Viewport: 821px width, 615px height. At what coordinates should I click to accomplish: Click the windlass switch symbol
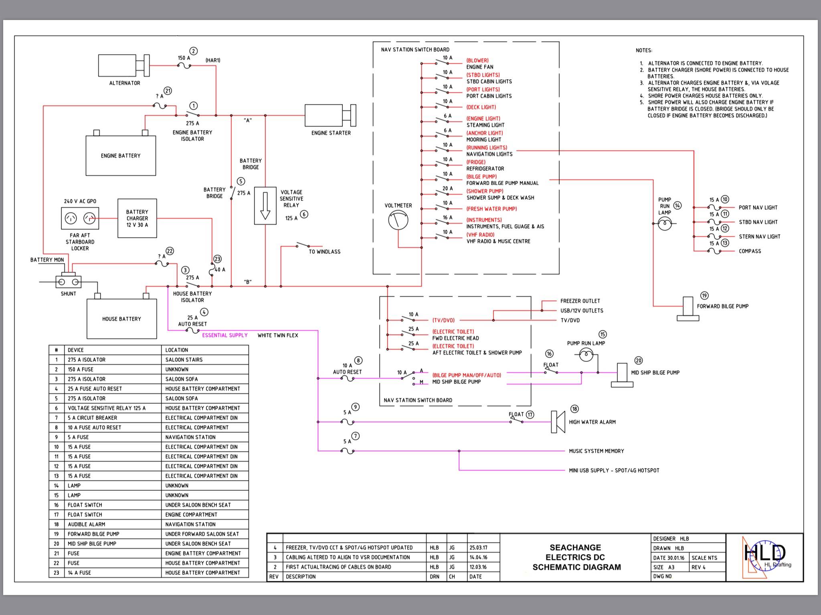tap(303, 245)
